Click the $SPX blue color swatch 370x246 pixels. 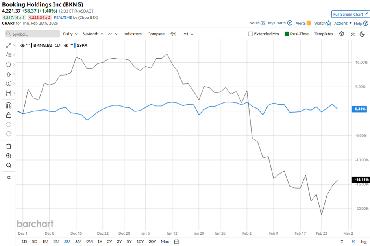(x=75, y=45)
